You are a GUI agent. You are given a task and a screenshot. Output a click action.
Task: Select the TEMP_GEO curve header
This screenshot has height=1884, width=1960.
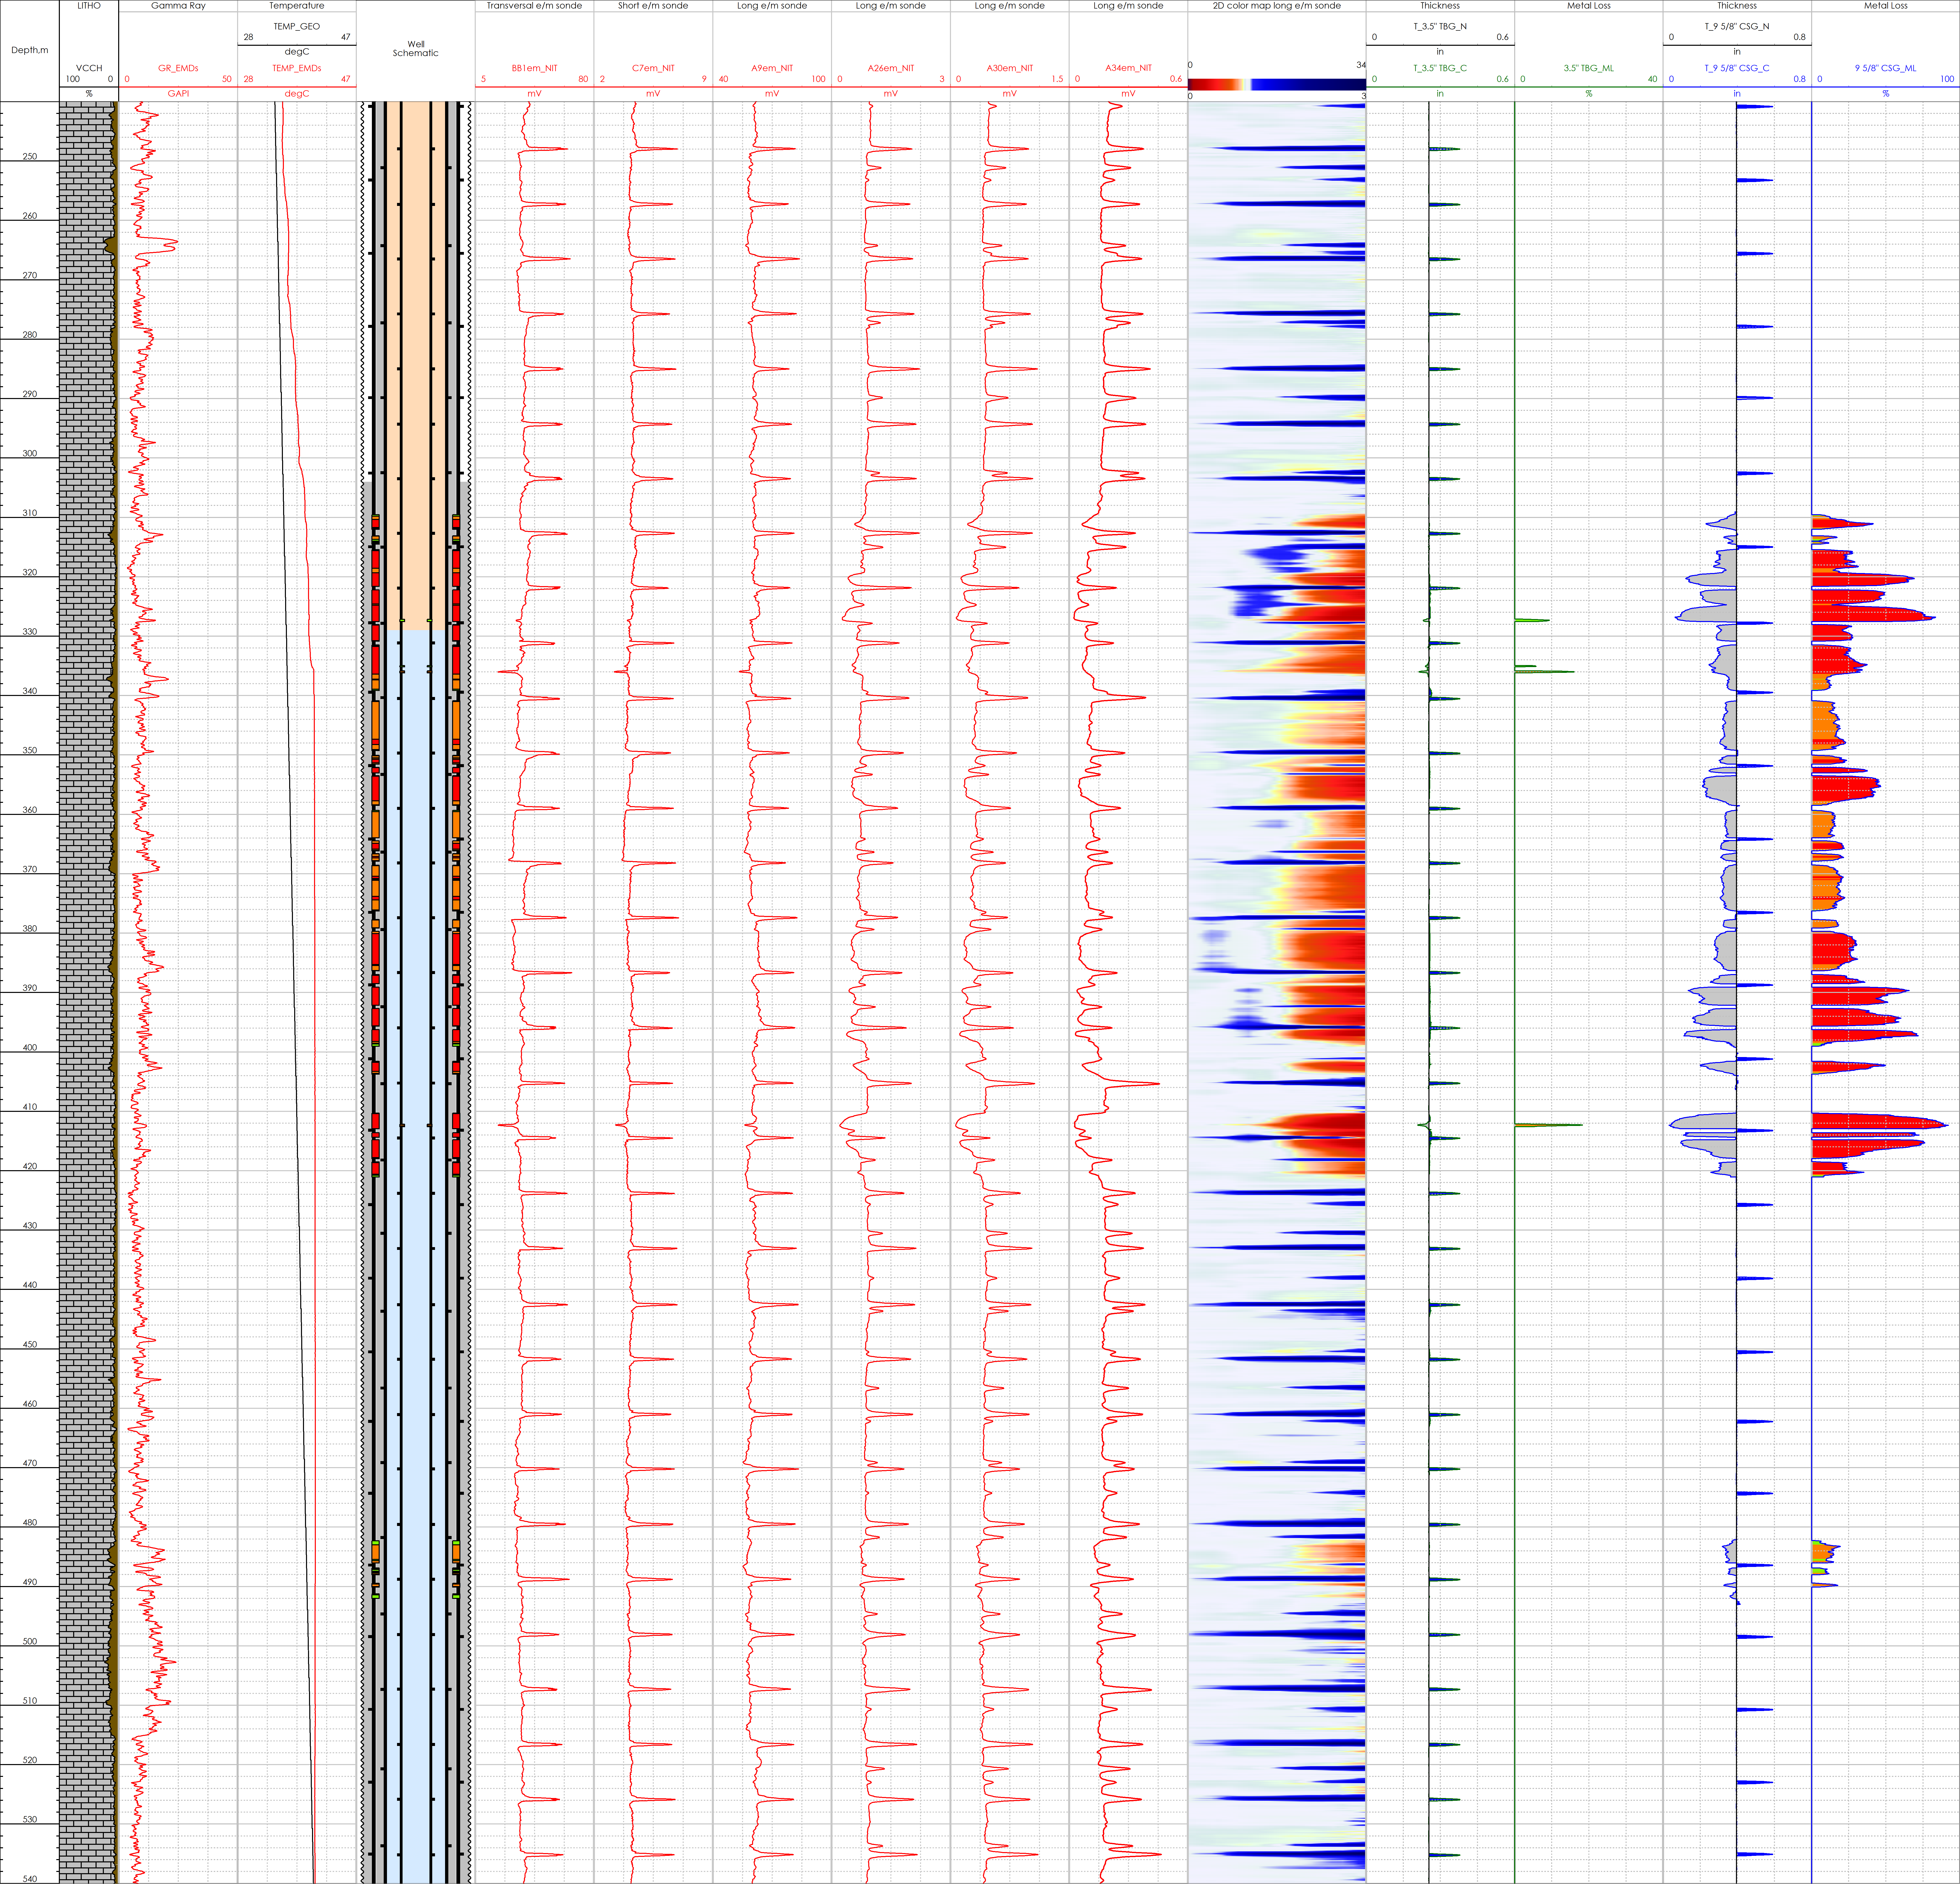(x=297, y=26)
